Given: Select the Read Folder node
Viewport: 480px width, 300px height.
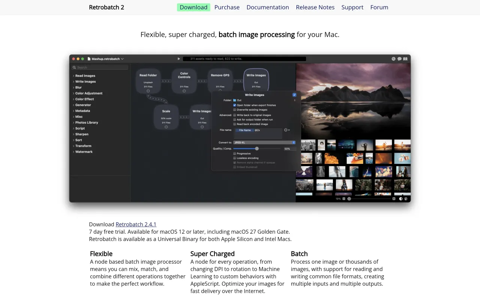Looking at the screenshot, I should pos(148,81).
